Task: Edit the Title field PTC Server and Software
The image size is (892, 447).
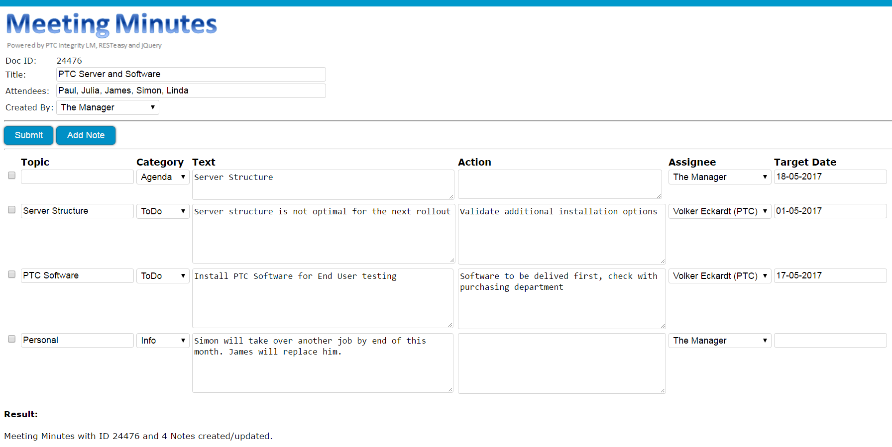Action: [191, 74]
